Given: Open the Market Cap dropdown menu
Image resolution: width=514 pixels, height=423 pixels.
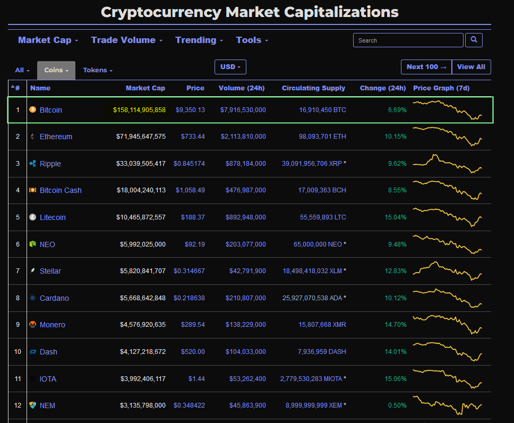Looking at the screenshot, I should pos(48,40).
